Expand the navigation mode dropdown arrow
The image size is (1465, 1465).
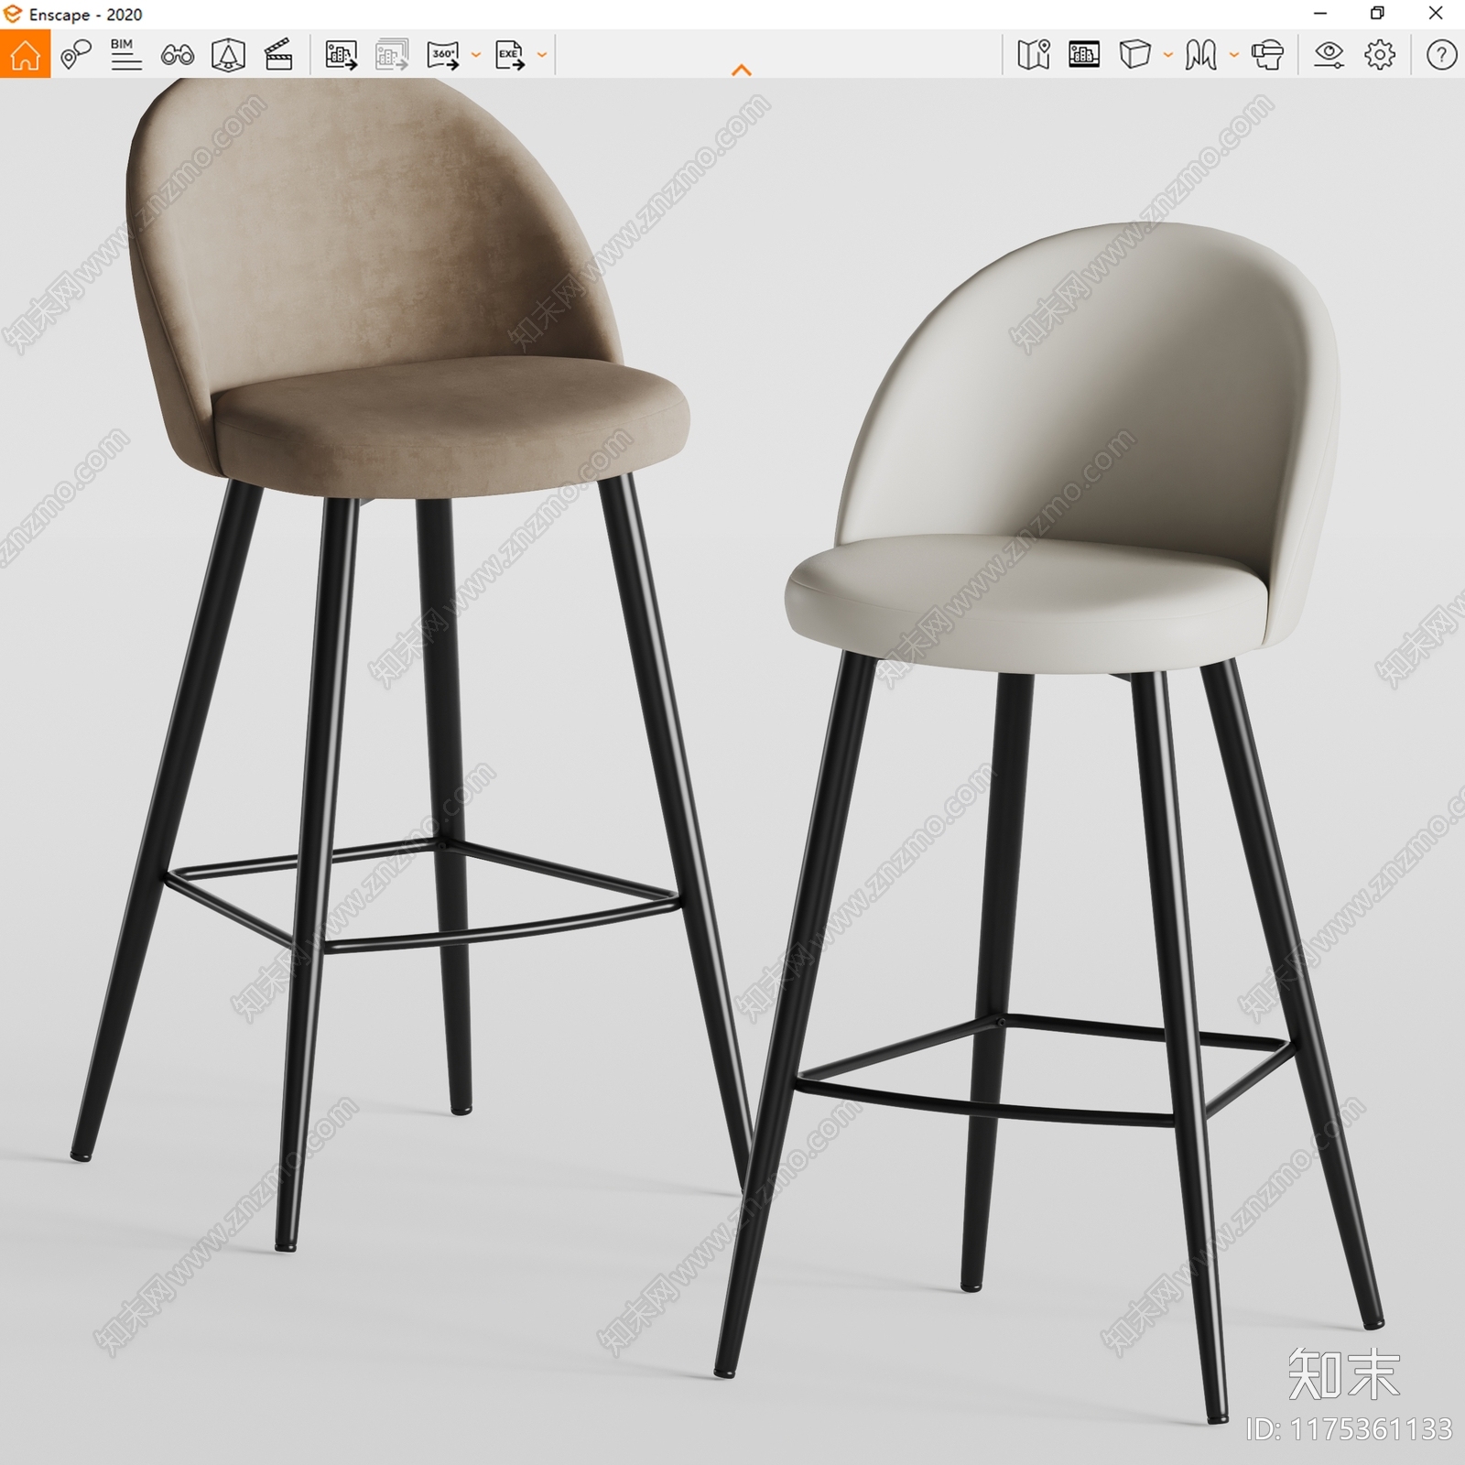(x=1234, y=55)
